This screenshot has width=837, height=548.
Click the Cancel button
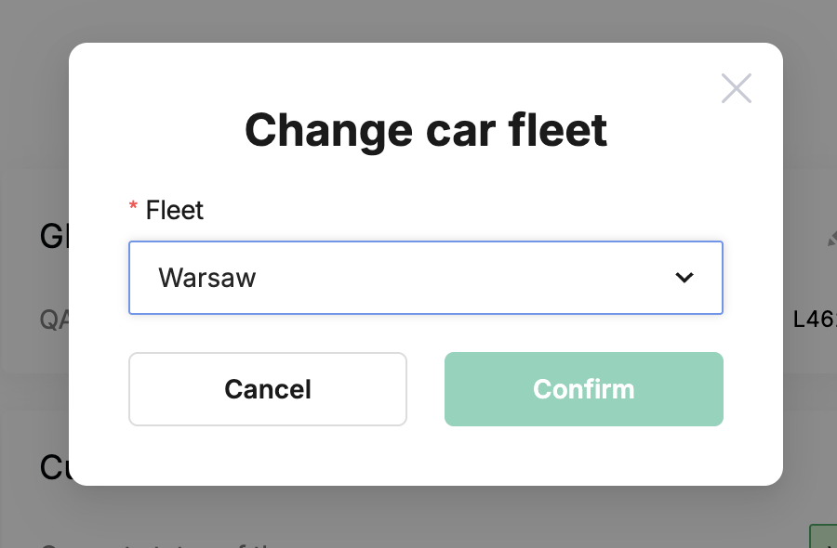[x=268, y=389]
